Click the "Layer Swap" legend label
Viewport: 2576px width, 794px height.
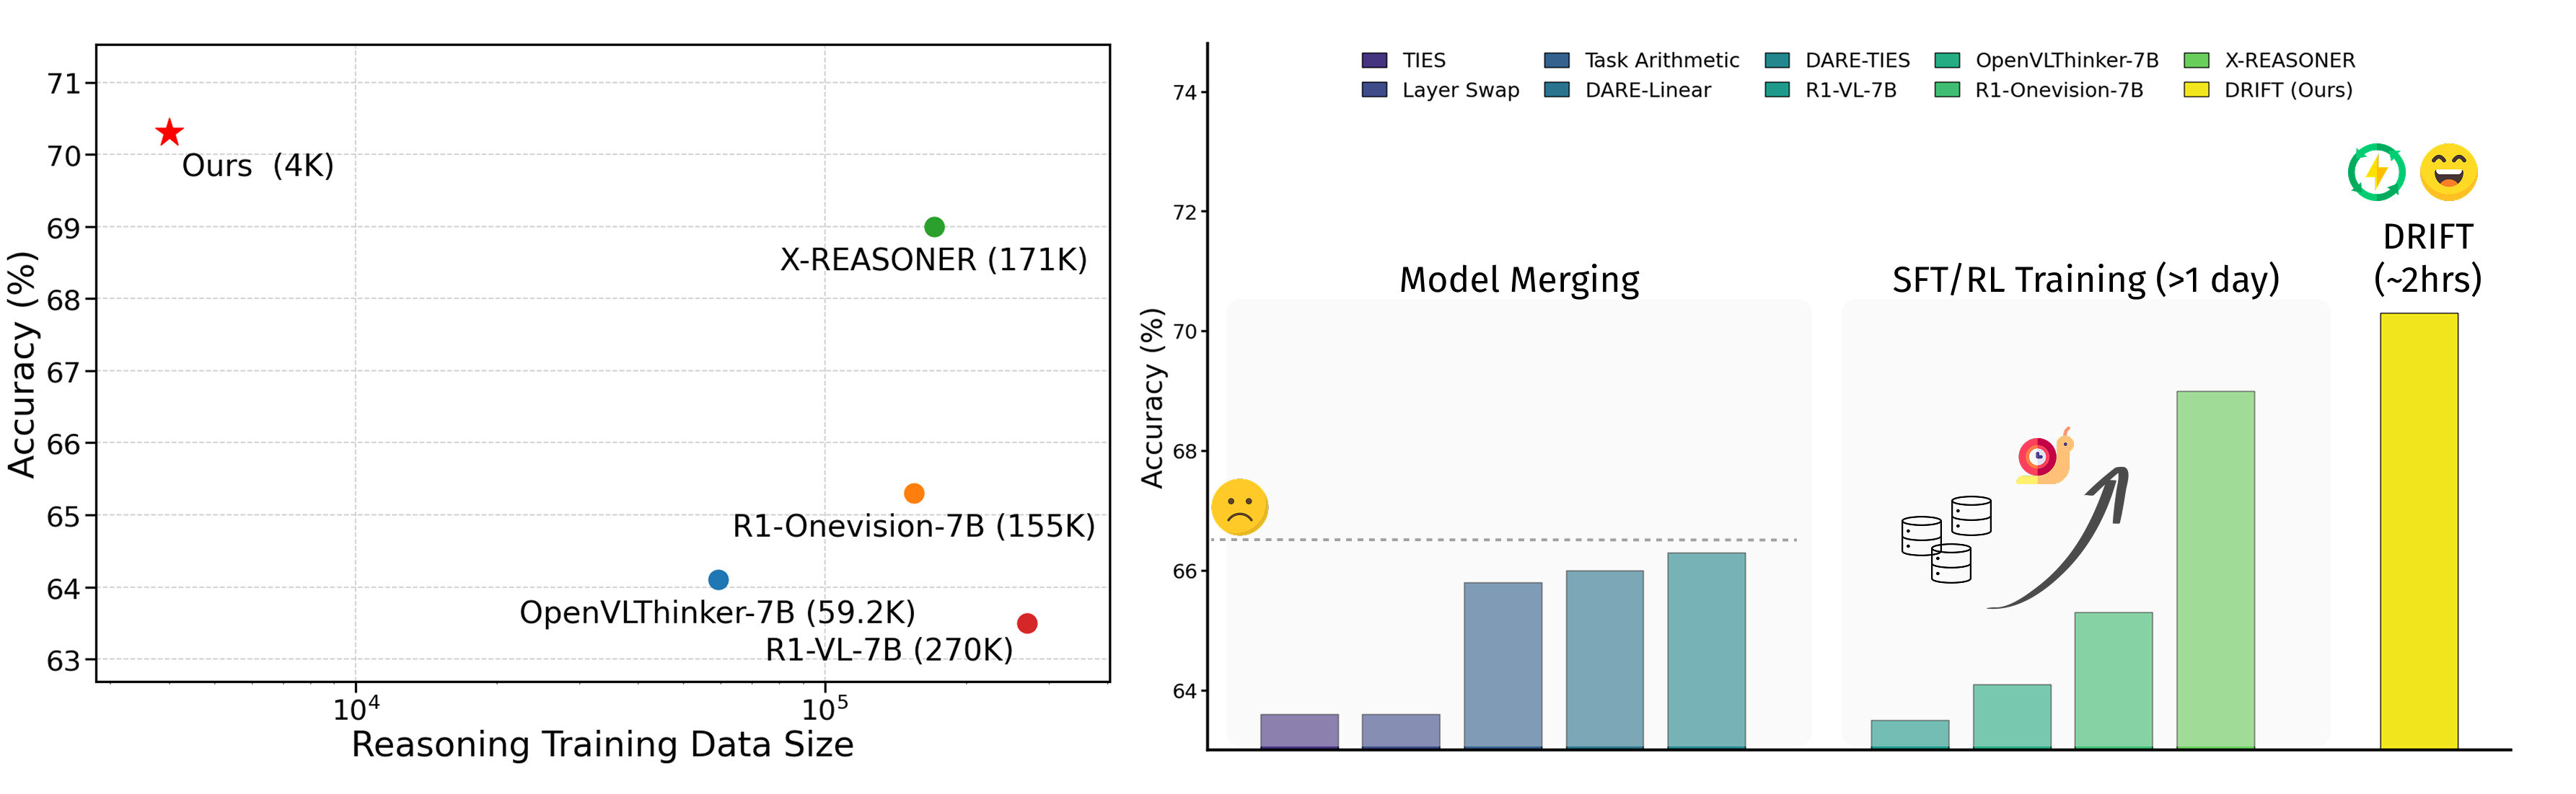click(1460, 90)
